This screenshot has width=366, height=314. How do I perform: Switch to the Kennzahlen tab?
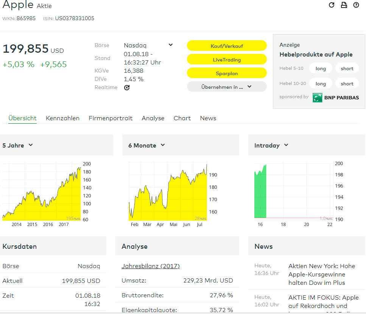pyautogui.click(x=62, y=118)
